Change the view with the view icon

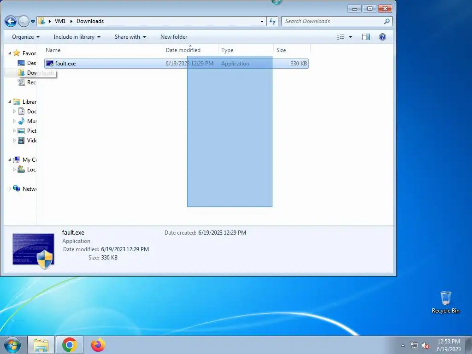click(341, 37)
